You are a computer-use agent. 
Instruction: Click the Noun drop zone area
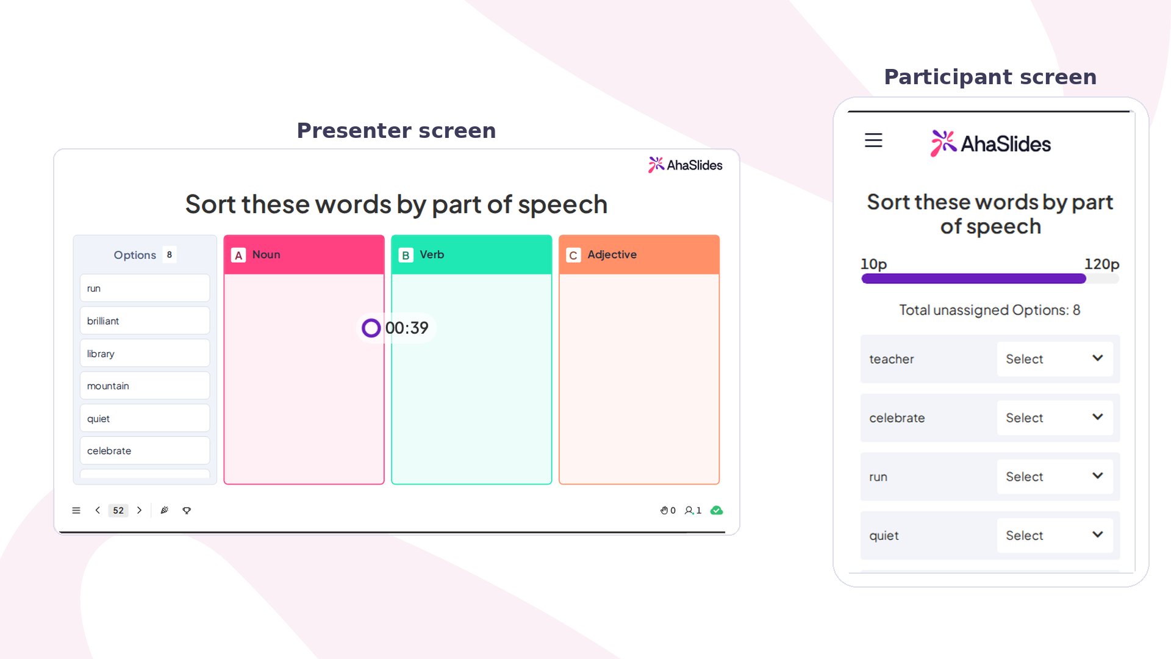pos(304,379)
